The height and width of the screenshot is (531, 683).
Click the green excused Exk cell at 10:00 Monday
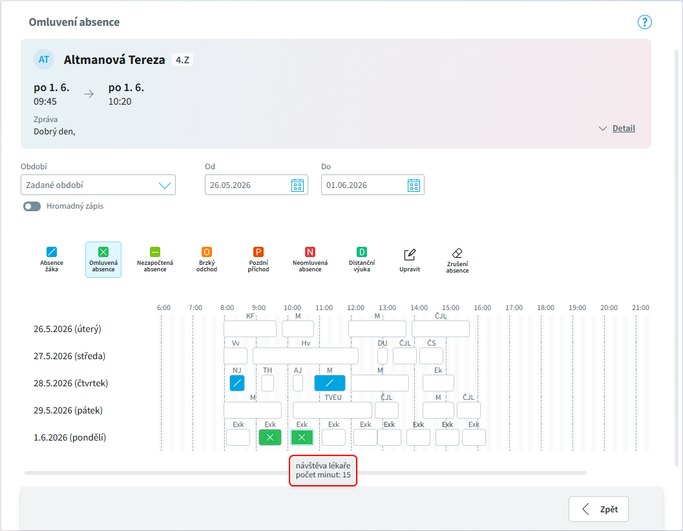click(302, 437)
